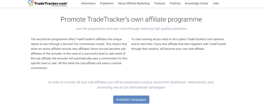Viewport: 264px width, 109px height.
Task: Open the Publicity navigation item
Action: pyautogui.click(x=175, y=3)
